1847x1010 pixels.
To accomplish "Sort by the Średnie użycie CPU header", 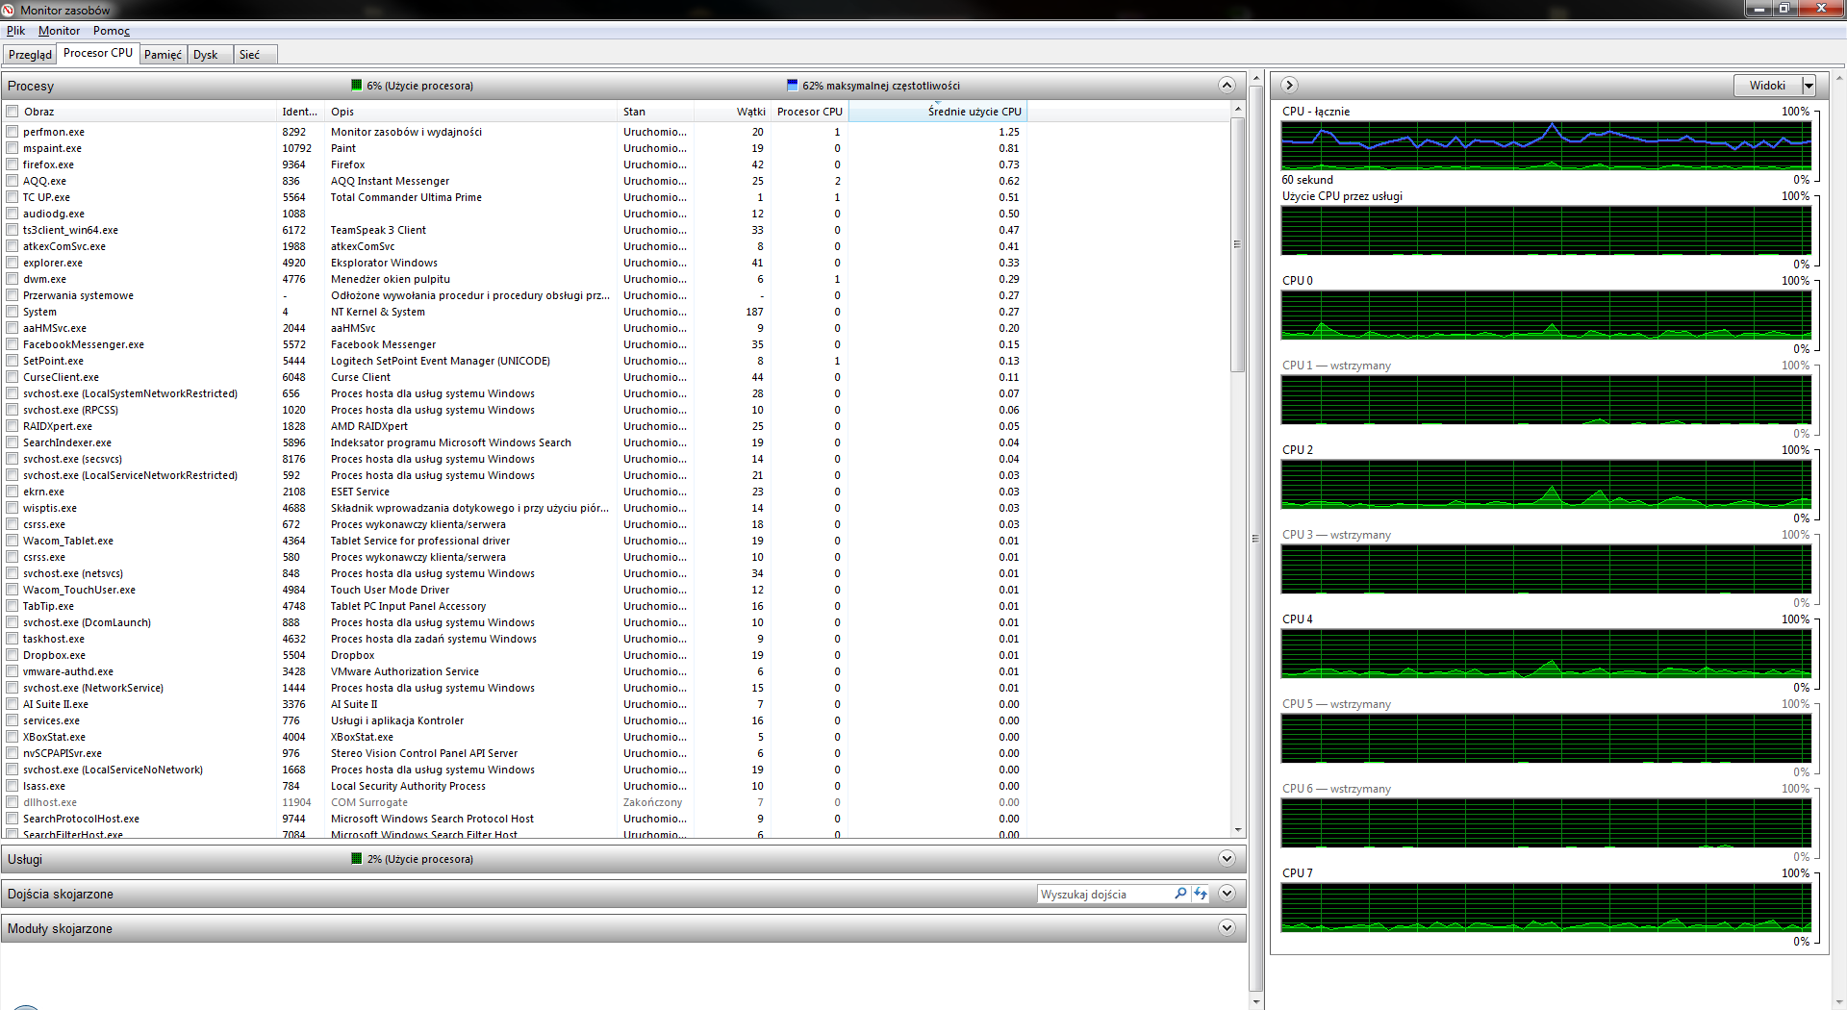I will click(x=937, y=112).
